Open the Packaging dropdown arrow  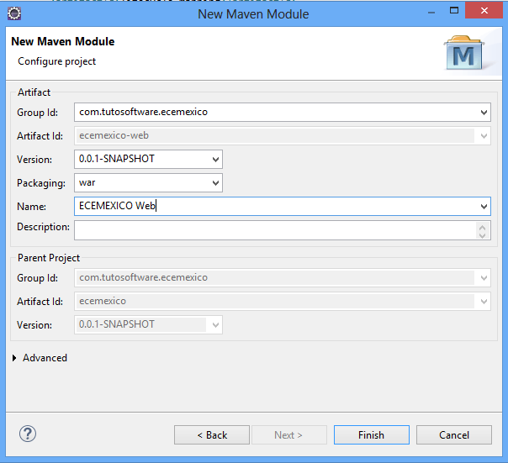(x=215, y=183)
